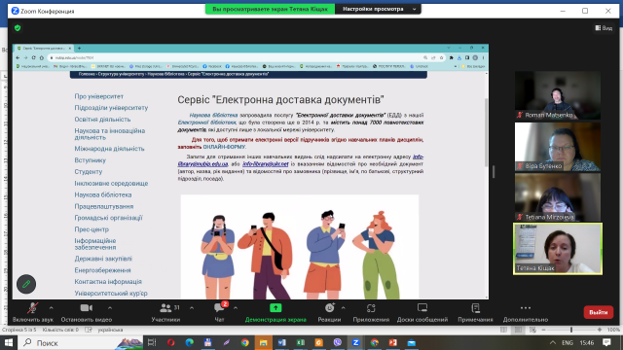This screenshot has height=350, width=623.
Task: Open Opera browser from taskbar
Action: point(171,342)
